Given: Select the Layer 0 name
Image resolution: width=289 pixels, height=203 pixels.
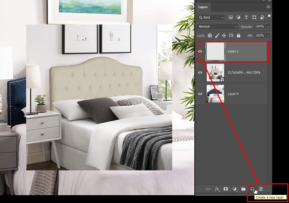Looking at the screenshot, I should tap(233, 94).
